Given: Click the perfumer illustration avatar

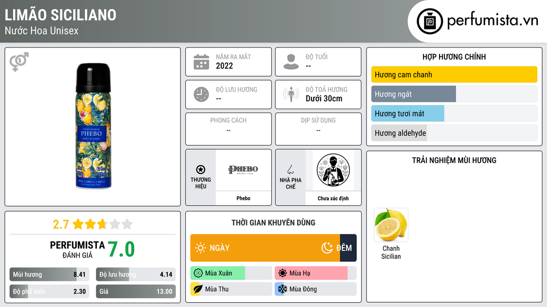Looking at the screenshot, I should tap(333, 170).
